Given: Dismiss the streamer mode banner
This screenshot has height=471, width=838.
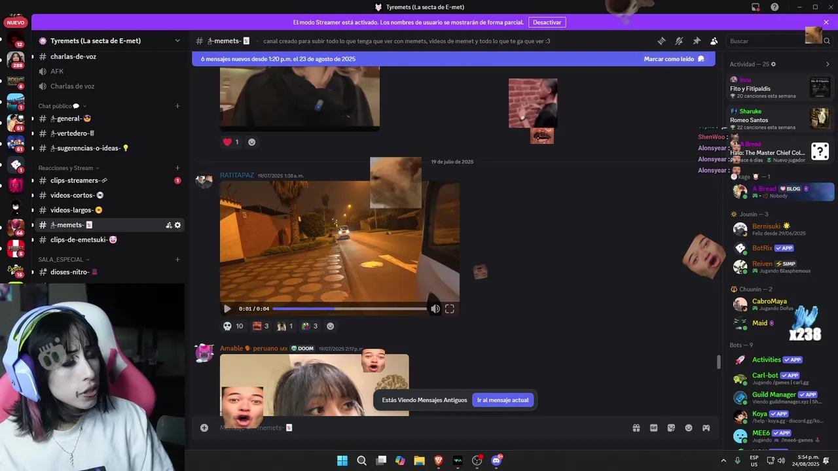Looking at the screenshot, I should coord(826,22).
